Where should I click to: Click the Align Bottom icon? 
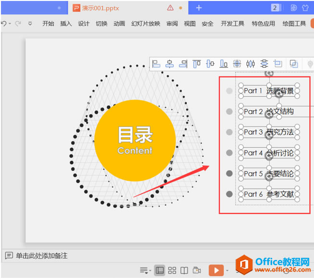point(224,64)
